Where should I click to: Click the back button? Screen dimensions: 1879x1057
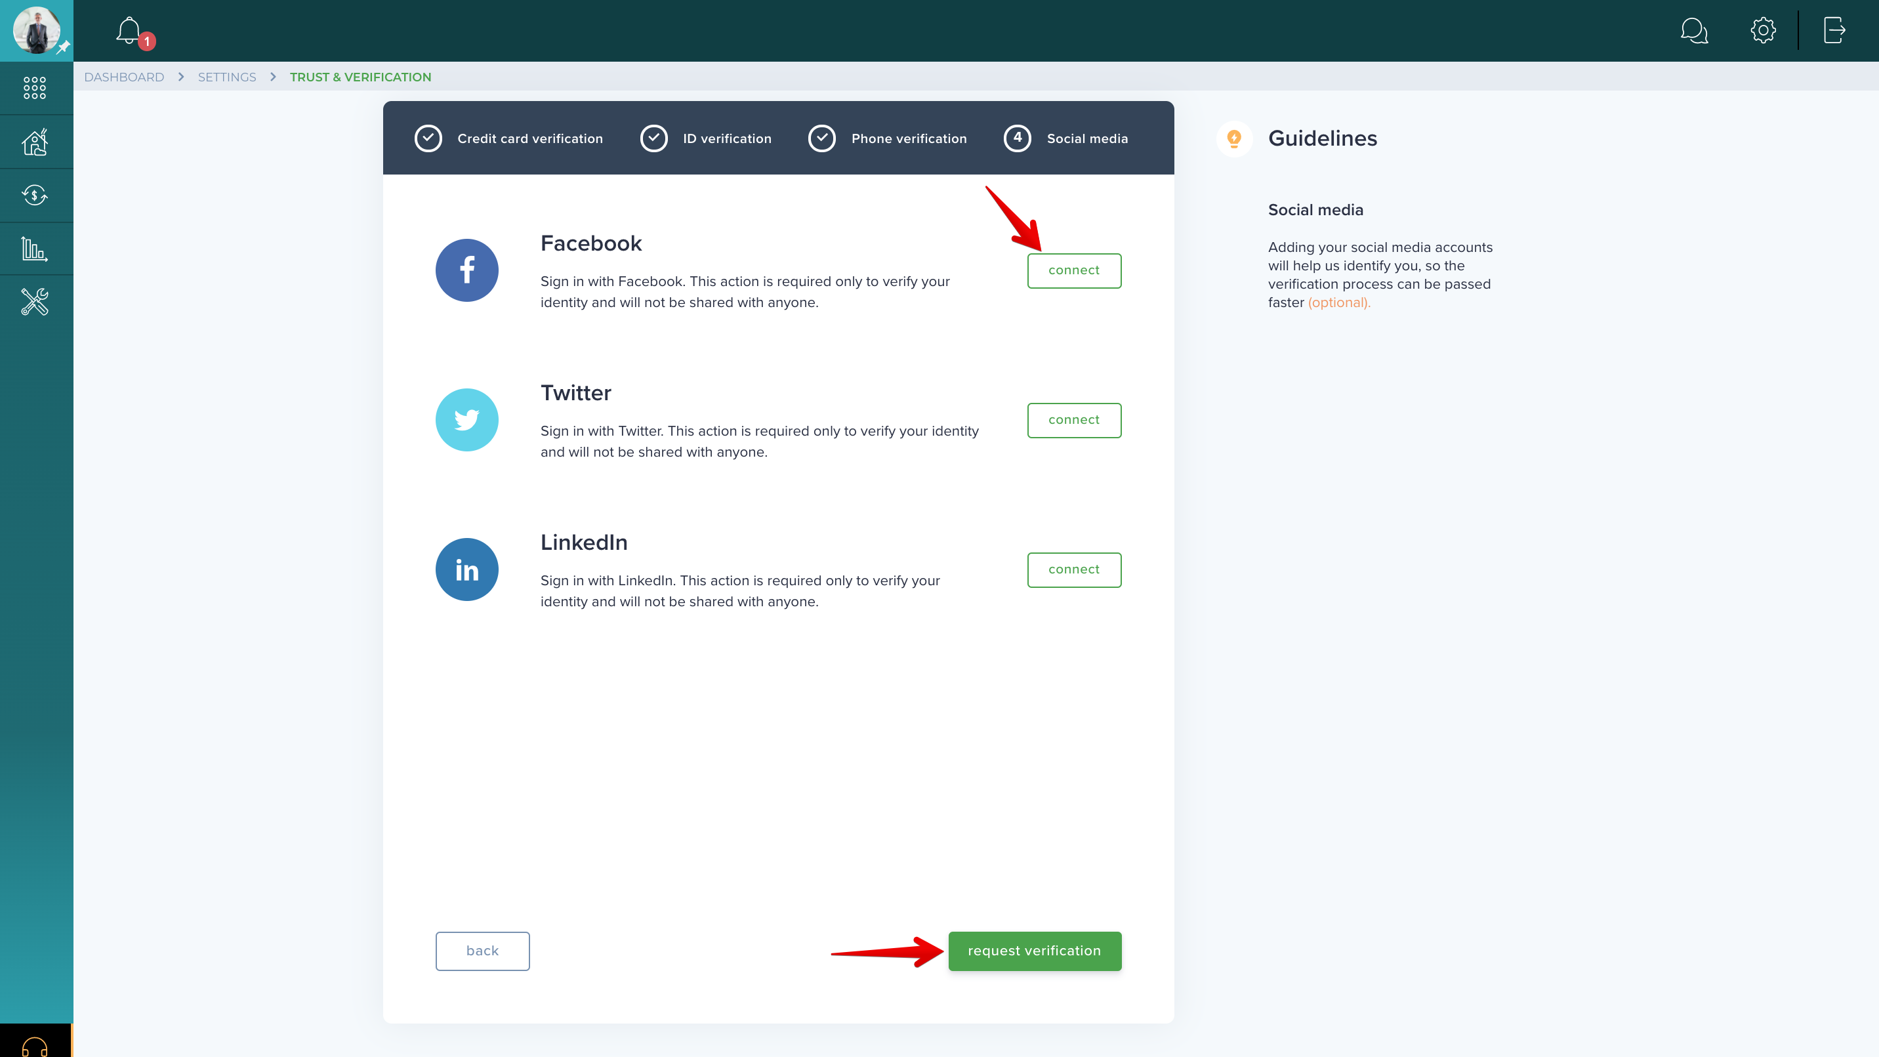pyautogui.click(x=483, y=951)
